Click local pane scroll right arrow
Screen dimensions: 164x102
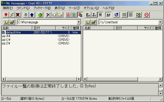pyautogui.click(x=79, y=79)
